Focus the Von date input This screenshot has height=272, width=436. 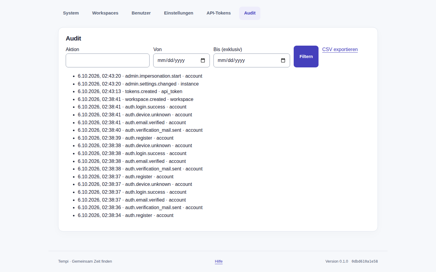pos(181,60)
